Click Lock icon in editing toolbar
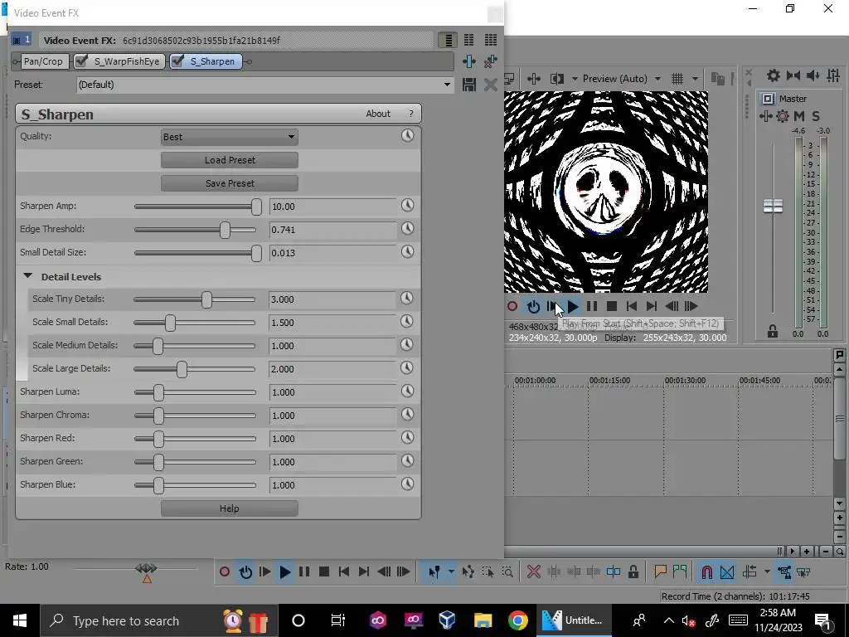 pos(633,572)
